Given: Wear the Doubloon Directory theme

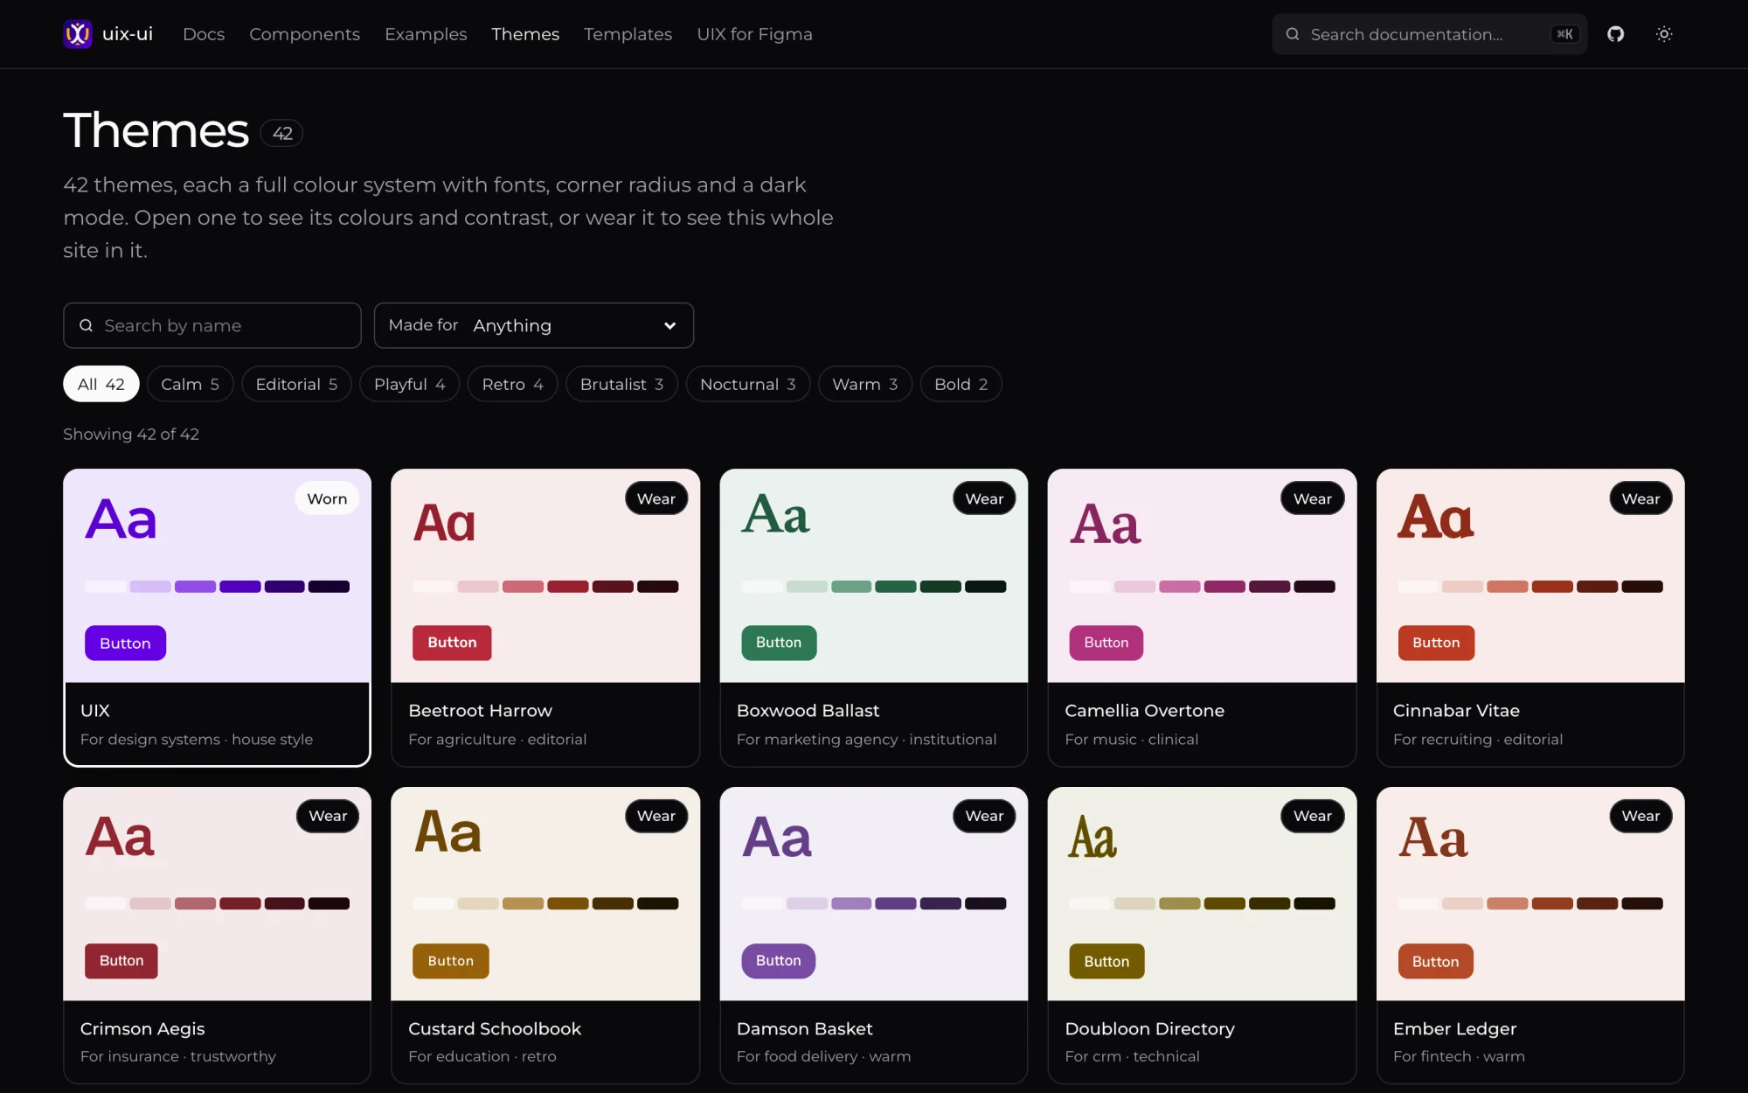Looking at the screenshot, I should click(1313, 816).
